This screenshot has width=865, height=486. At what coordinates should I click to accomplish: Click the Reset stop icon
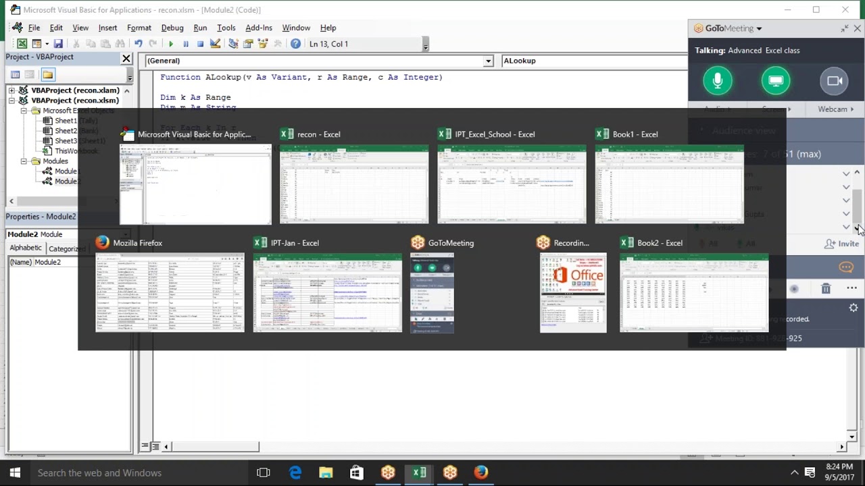click(x=200, y=44)
